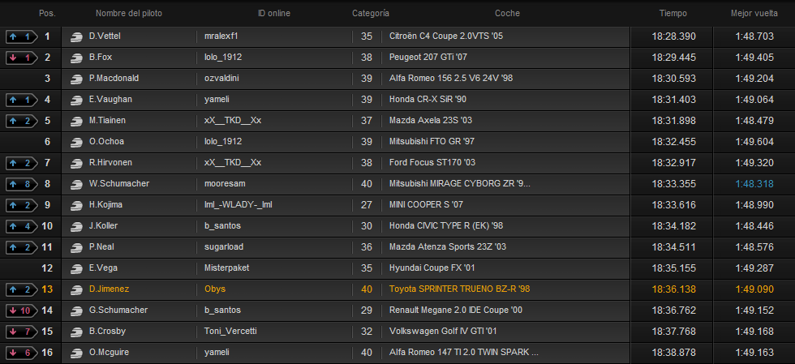Click the helmet icon beside R.Hirvonen
Viewport: 795px width, 364px height.
pos(76,163)
